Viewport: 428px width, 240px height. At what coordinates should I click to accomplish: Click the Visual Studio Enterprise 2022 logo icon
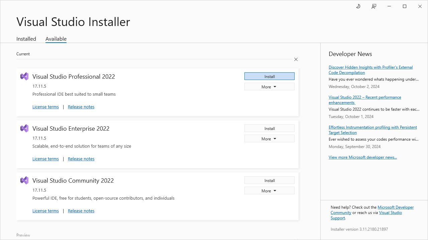click(x=24, y=128)
